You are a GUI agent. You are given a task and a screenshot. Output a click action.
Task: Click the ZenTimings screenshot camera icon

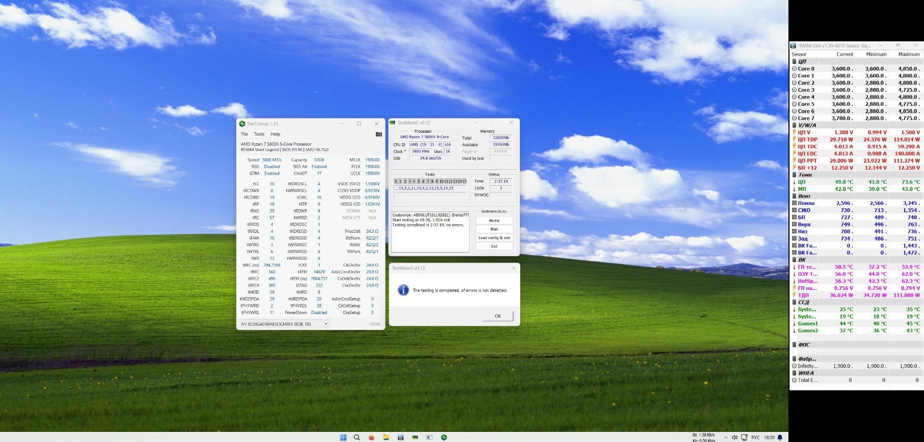379,134
